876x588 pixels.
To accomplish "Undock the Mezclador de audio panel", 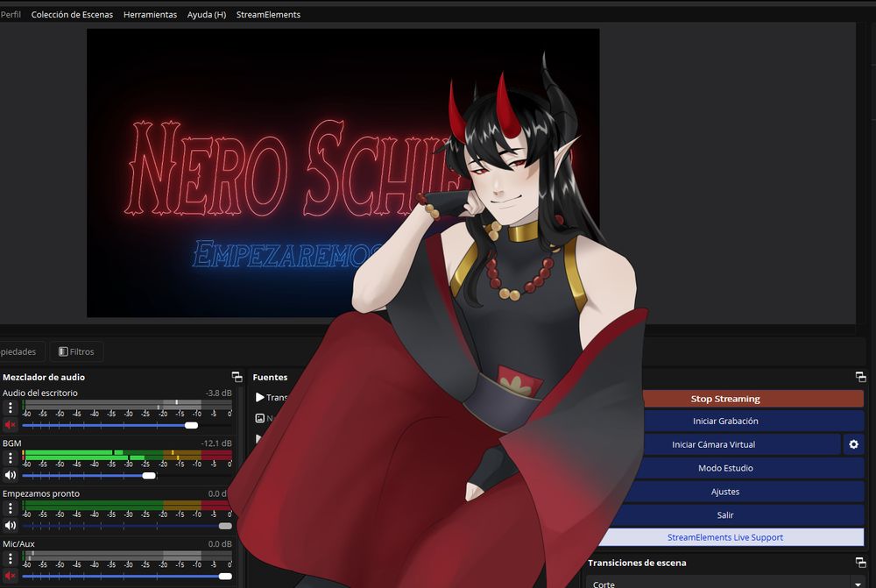I will (237, 377).
